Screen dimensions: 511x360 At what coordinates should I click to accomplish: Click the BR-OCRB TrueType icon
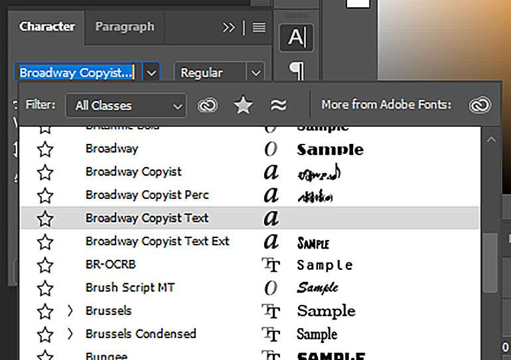click(x=271, y=265)
